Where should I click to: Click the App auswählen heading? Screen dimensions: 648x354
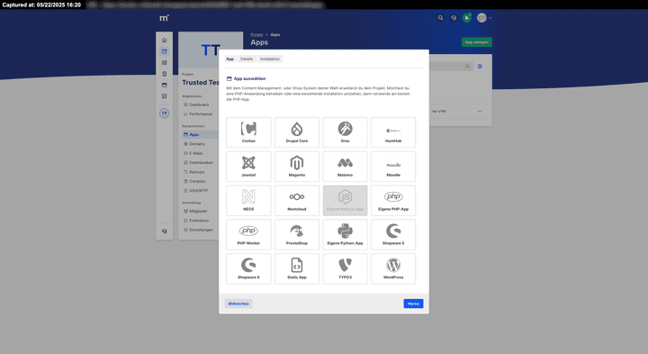click(249, 78)
